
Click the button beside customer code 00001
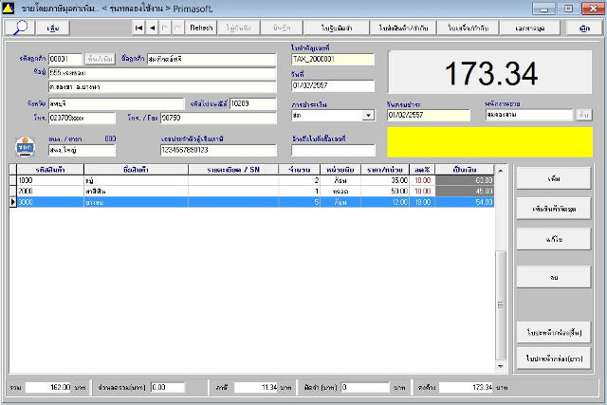click(100, 59)
